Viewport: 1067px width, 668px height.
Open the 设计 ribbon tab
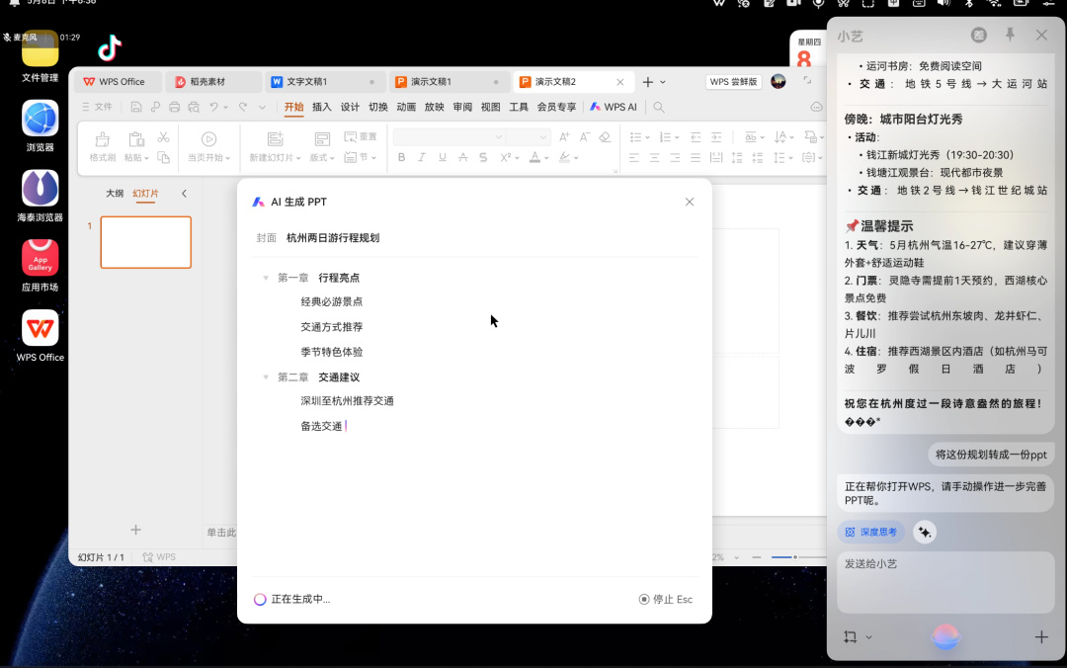pos(350,107)
